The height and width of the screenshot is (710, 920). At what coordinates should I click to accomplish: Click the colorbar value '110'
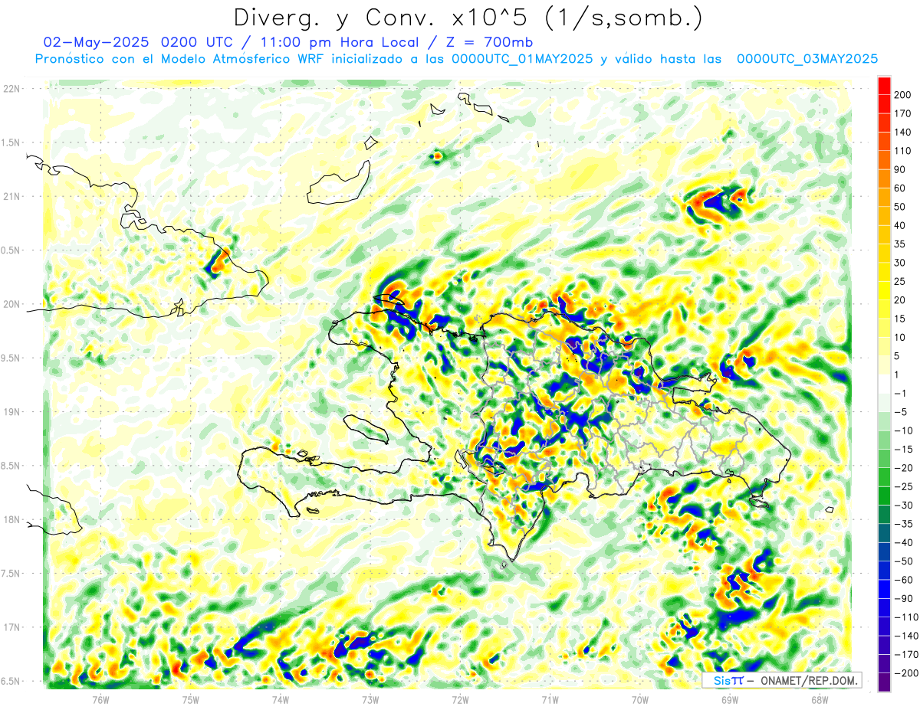pyautogui.click(x=902, y=151)
